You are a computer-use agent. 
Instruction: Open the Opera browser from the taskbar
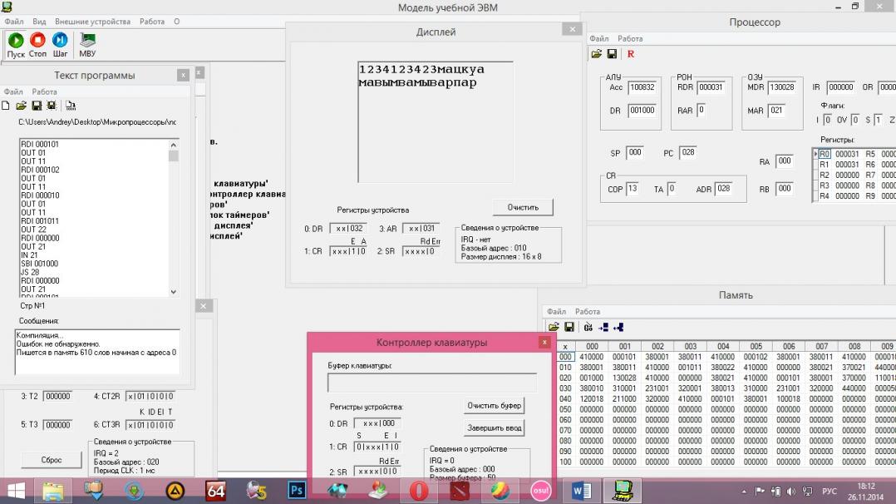(x=419, y=491)
